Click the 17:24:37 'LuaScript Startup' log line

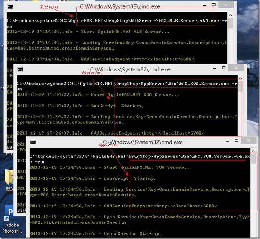click(80, 106)
